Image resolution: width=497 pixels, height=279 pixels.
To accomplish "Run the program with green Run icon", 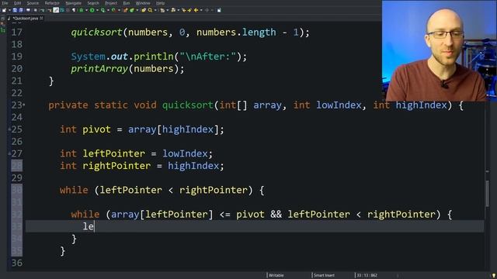I will click(92, 10).
